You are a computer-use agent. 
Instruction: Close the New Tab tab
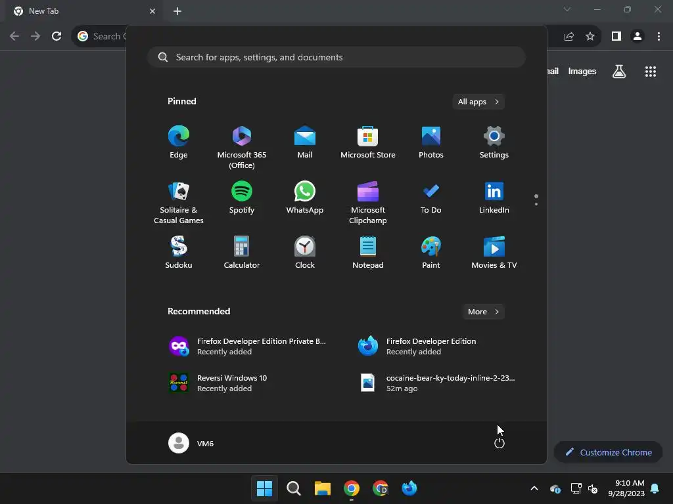pos(152,11)
